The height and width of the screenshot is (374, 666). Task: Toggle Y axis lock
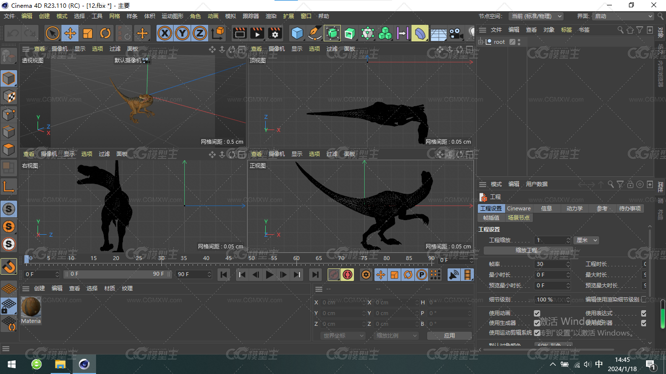[x=182, y=33]
